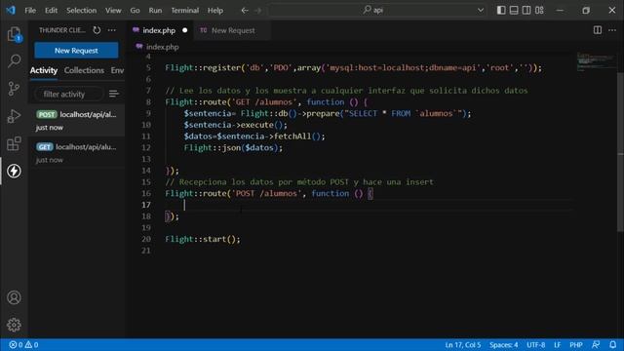This screenshot has height=351, width=624.
Task: Toggle the secondary sidebar layout icon
Action: coord(526,11)
